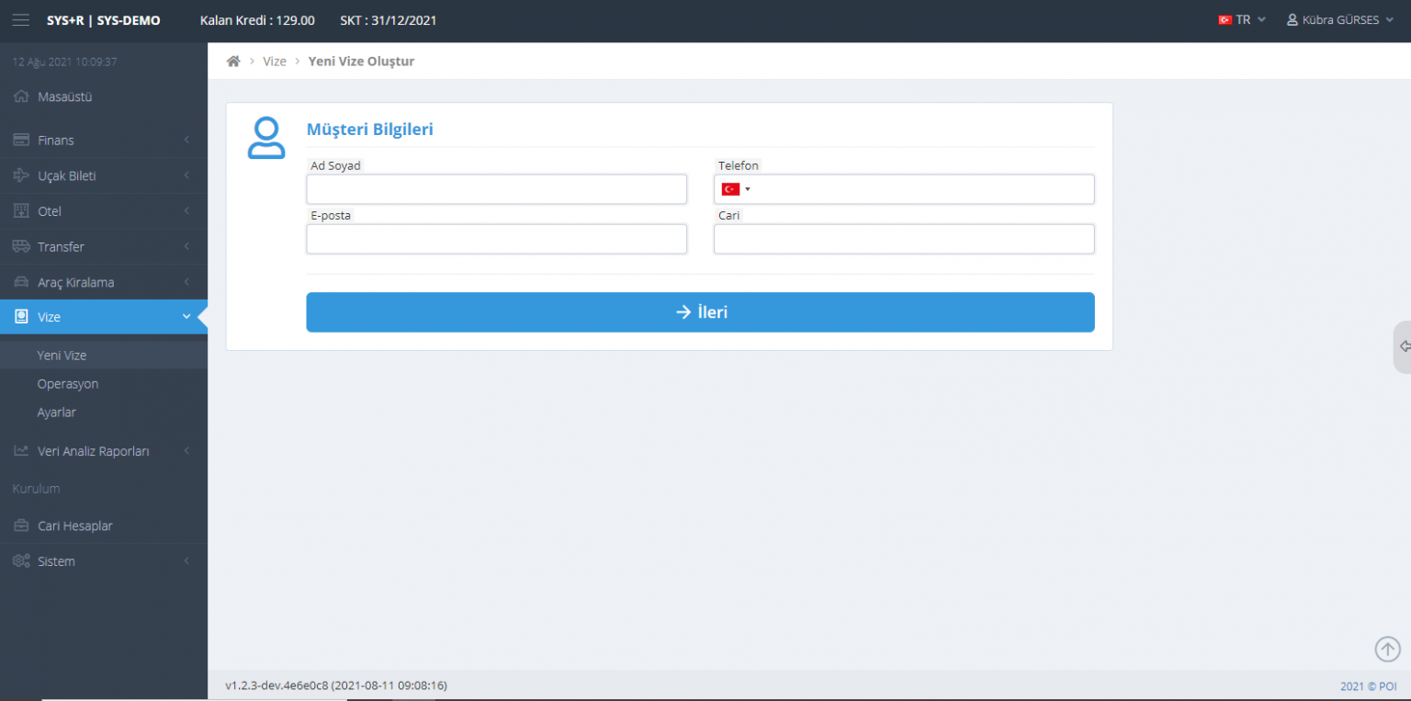The width and height of the screenshot is (1411, 701).
Task: Click the version text v1.2.3-dev.4e6e0c8
Action: (x=336, y=685)
